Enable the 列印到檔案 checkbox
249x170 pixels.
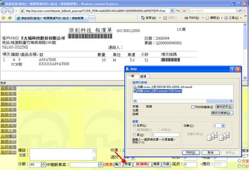(192, 107)
